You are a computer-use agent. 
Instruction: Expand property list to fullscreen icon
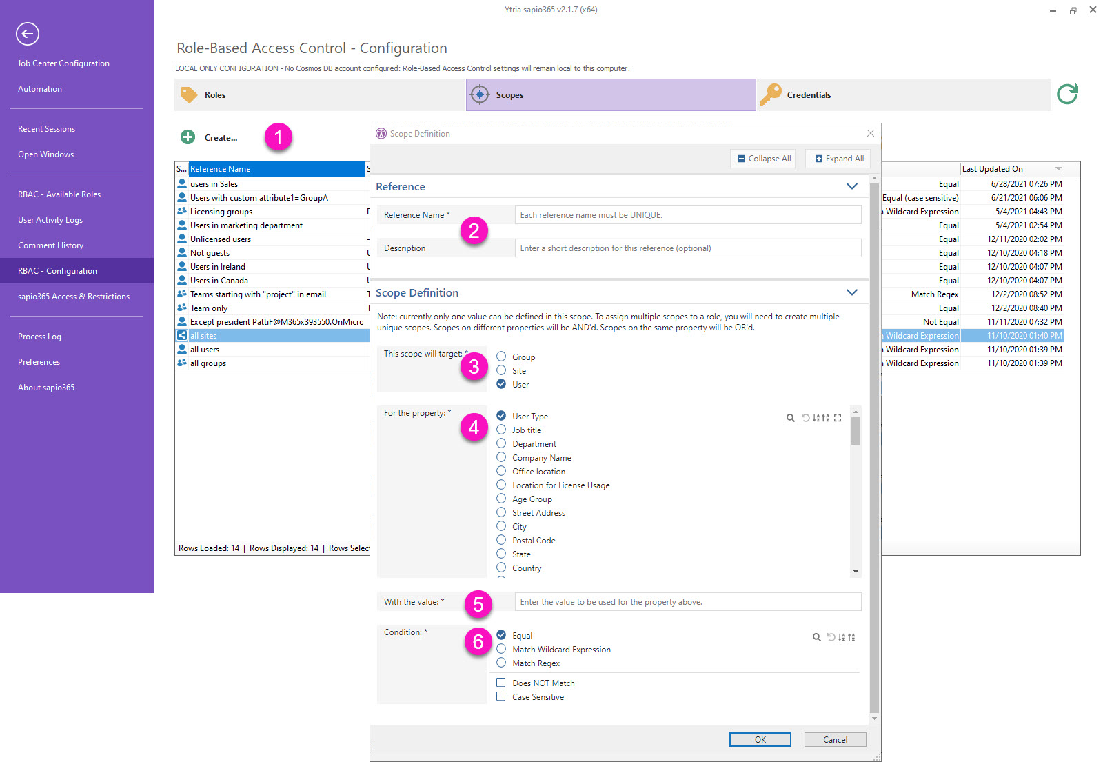point(838,418)
